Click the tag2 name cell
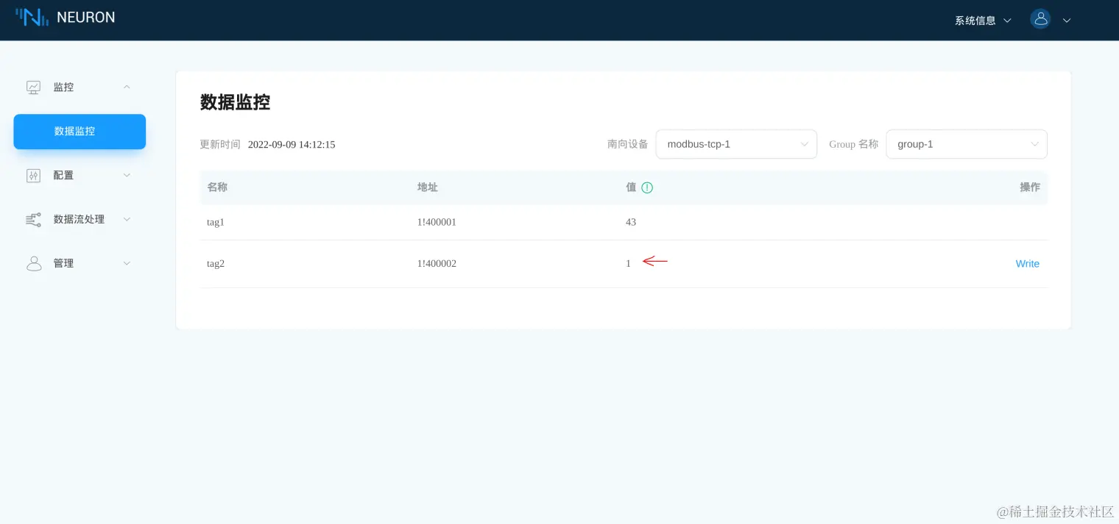Image resolution: width=1119 pixels, height=524 pixels. (x=216, y=264)
